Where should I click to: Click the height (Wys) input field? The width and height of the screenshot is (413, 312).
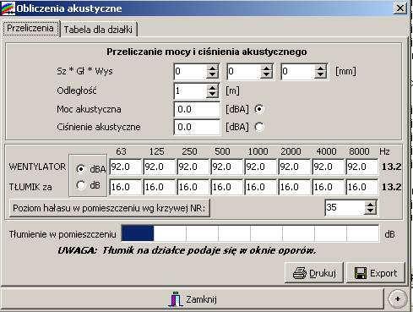tap(298, 71)
